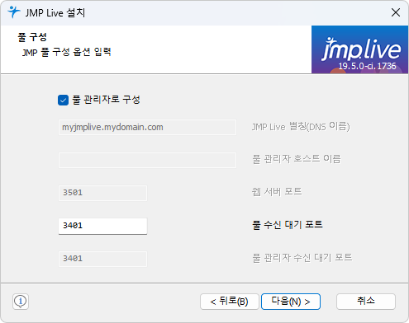The width and height of the screenshot is (409, 323).
Task: Click the 풀 관리자 호스트 이름 field
Action: click(x=147, y=160)
